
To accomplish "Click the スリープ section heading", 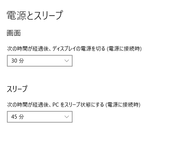I will click(17, 89).
